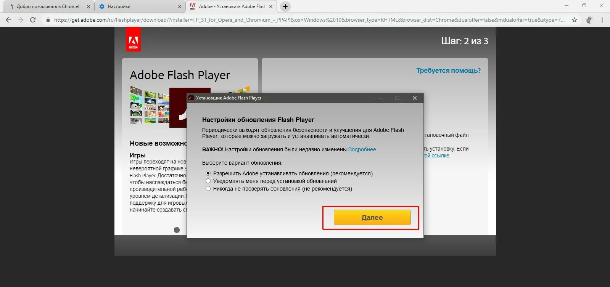This screenshot has height=287, width=610.
Task: Click the Flash Player installer title icon
Action: tap(191, 98)
